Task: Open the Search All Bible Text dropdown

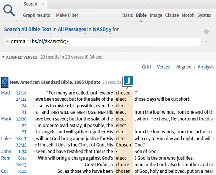Action: click(x=28, y=29)
